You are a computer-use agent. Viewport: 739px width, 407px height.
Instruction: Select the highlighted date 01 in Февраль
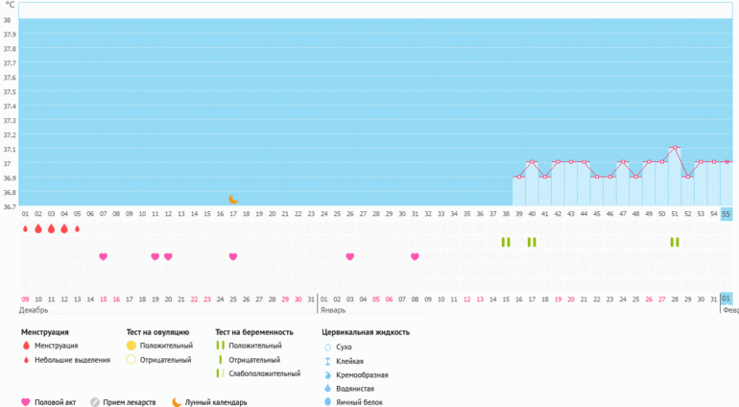[x=727, y=299]
